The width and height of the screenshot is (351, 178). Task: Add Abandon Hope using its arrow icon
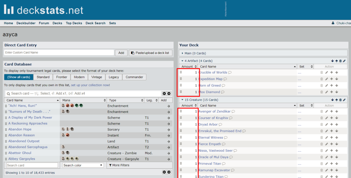click(x=168, y=129)
